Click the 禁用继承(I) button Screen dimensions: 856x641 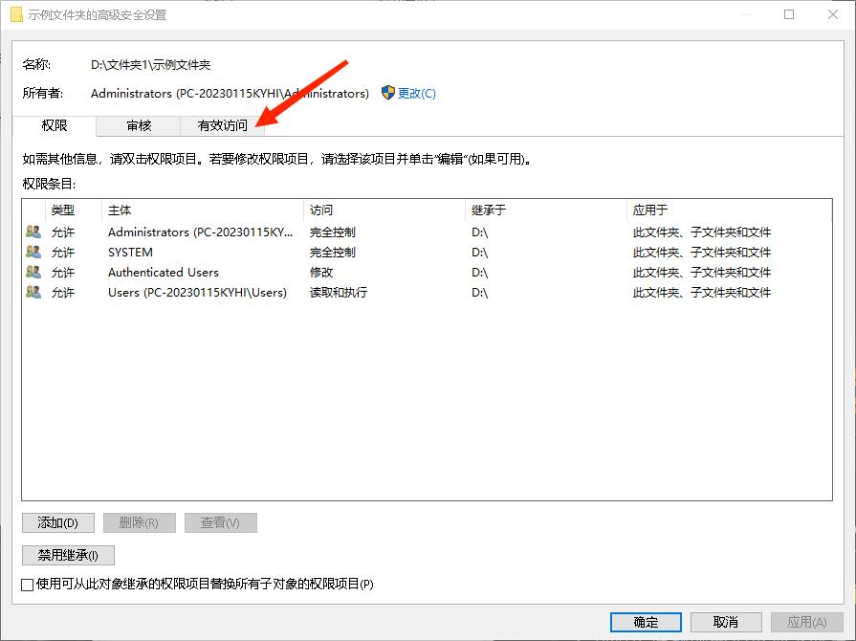(x=67, y=555)
